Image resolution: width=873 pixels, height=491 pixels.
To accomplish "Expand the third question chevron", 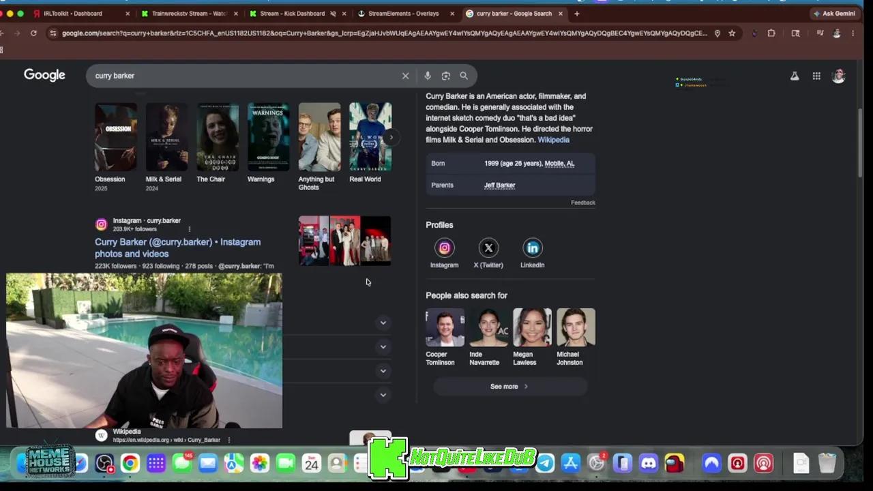I will pos(383,371).
